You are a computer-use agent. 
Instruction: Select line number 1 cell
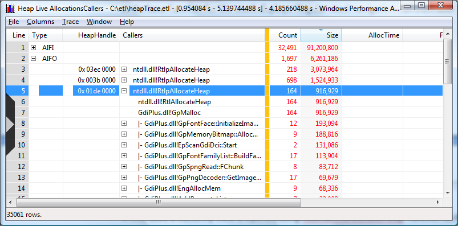coord(18,47)
